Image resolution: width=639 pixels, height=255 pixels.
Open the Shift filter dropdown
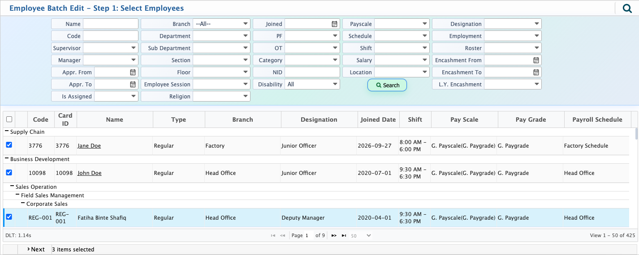pyautogui.click(x=402, y=48)
